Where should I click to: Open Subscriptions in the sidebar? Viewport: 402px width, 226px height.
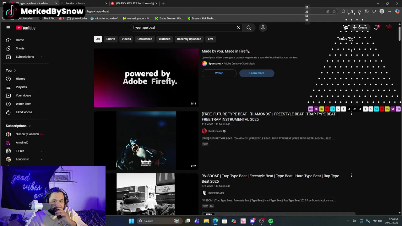(x=24, y=57)
